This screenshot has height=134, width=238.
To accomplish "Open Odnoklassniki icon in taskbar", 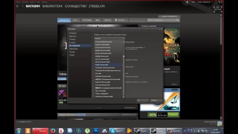I will tap(28, 131).
